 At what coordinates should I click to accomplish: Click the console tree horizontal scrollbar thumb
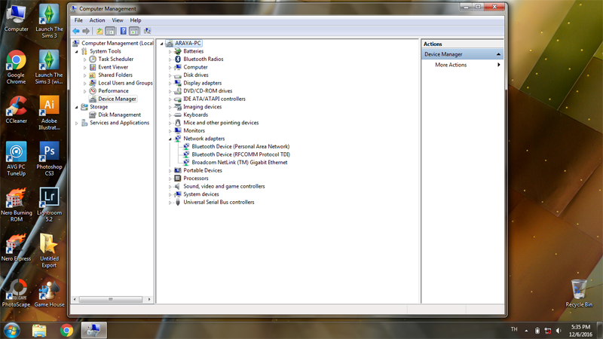point(111,299)
